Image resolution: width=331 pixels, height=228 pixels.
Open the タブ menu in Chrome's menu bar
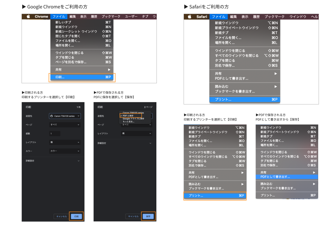point(145,16)
